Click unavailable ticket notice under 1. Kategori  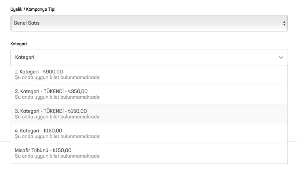(x=57, y=77)
